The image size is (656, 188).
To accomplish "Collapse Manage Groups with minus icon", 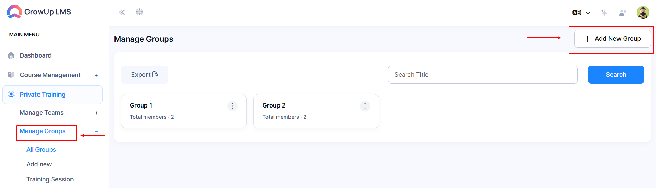I will coord(96,131).
